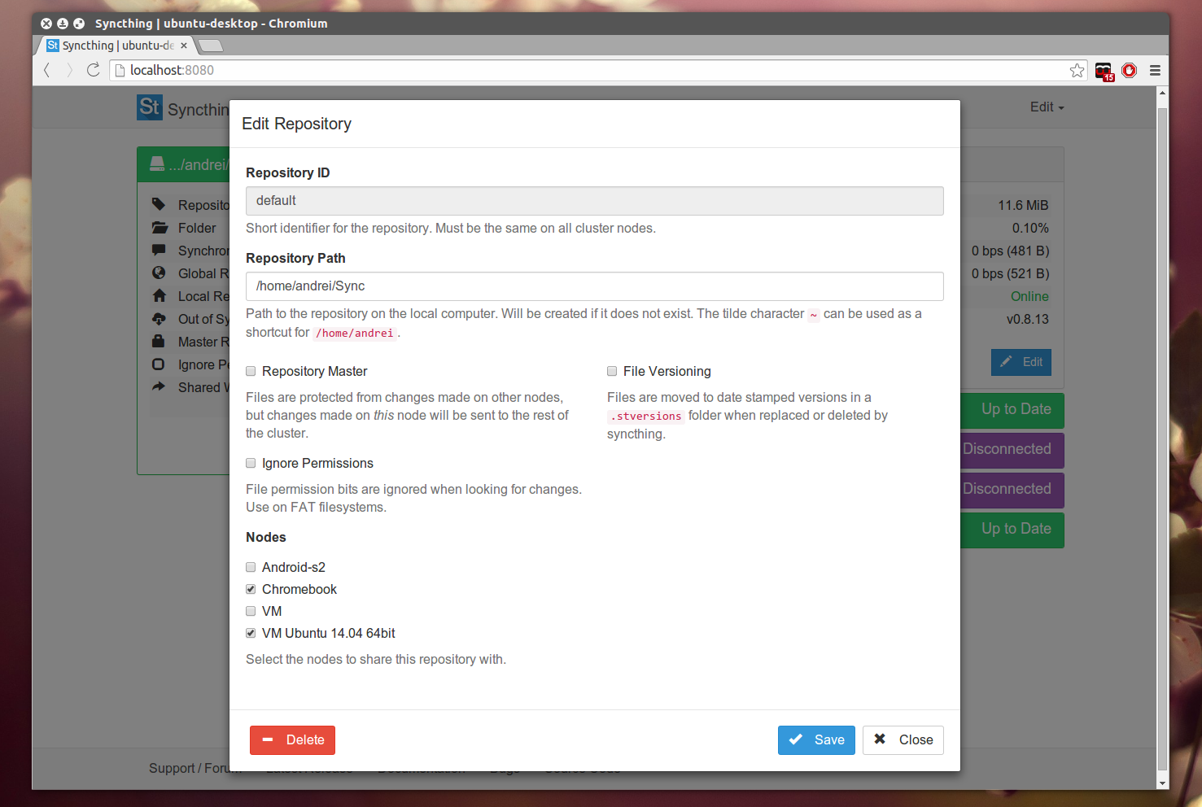Open the red extension icon with badge 15

[1104, 72]
